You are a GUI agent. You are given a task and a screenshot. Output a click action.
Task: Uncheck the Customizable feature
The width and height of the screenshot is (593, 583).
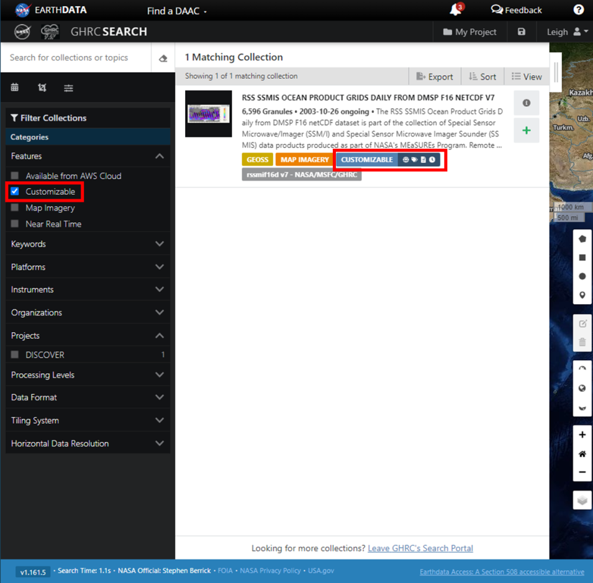(15, 191)
